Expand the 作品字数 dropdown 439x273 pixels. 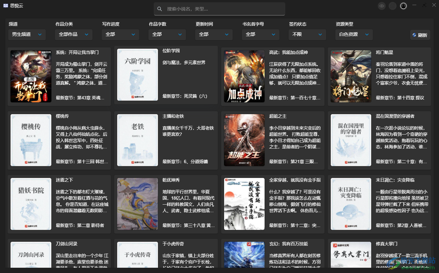pyautogui.click(x=167, y=34)
